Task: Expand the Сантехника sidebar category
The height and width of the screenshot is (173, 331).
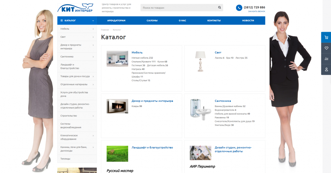Action: pos(93,57)
